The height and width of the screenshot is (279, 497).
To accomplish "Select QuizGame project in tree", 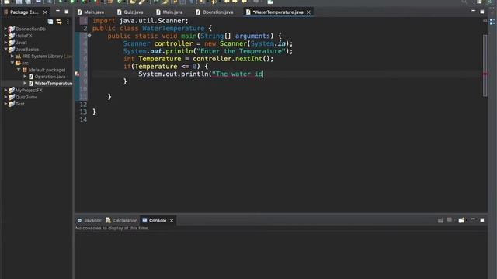I will (26, 97).
